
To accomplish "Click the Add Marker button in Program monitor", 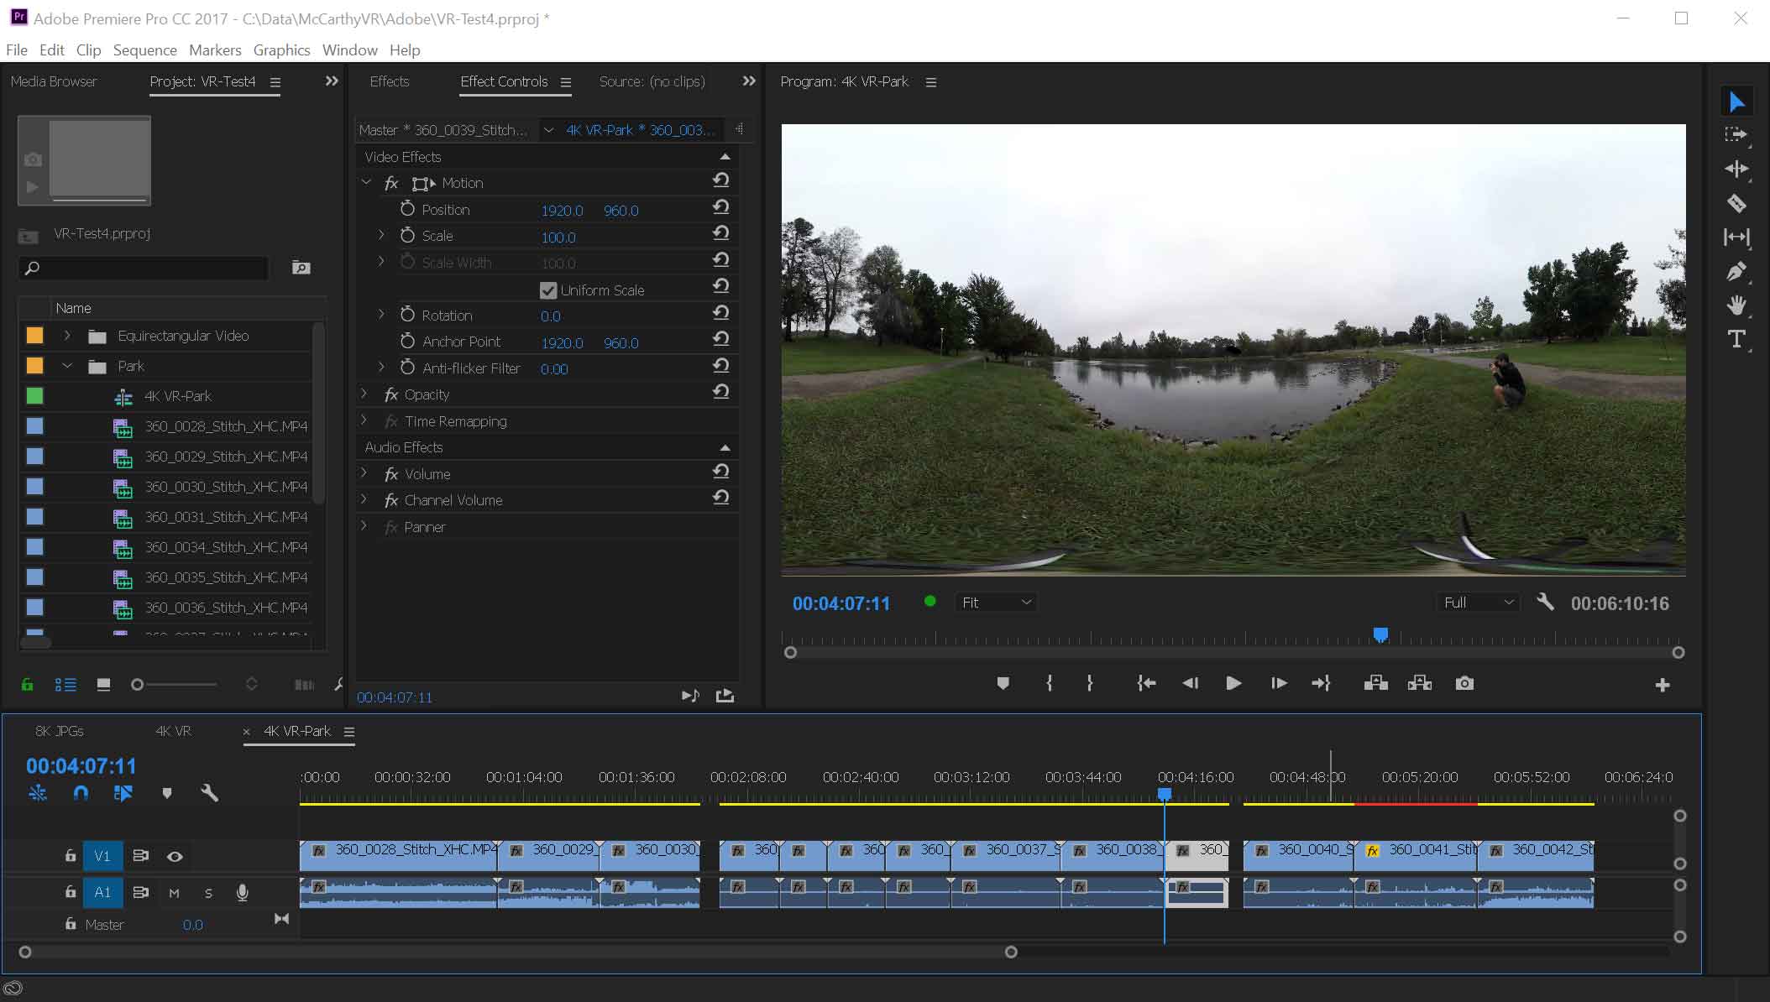I will tap(1003, 683).
